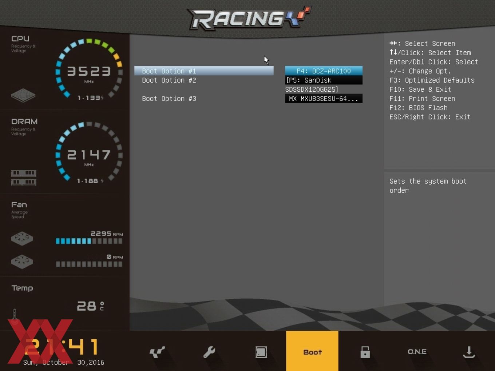The height and width of the screenshot is (371, 495).
Task: Select Boot Option #1 row
Action: [204, 71]
